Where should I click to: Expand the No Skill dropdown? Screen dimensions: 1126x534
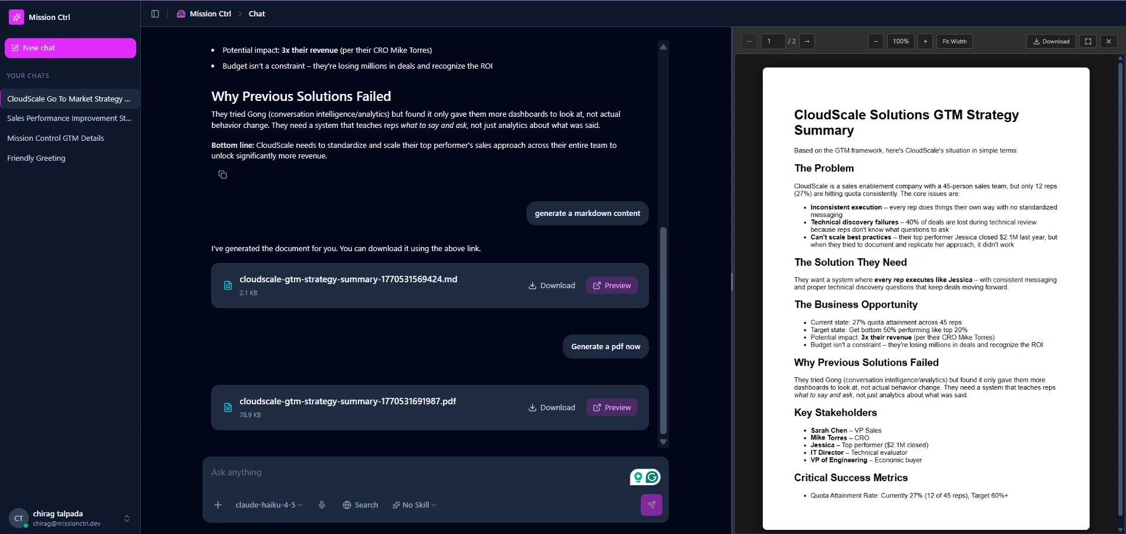[x=415, y=505]
